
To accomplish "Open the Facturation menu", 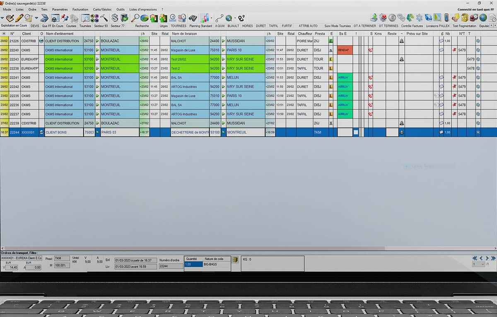I will pos(80,9).
